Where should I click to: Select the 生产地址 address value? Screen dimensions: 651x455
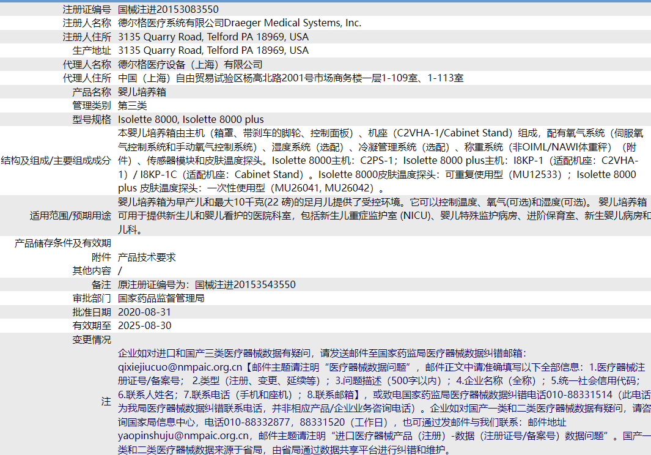(213, 50)
